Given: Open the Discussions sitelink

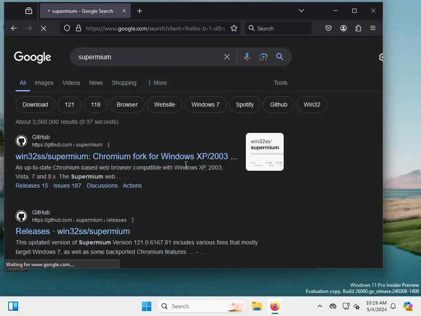Looking at the screenshot, I should tap(102, 186).
